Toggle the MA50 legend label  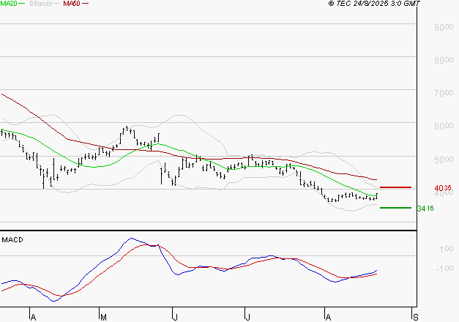pyautogui.click(x=72, y=4)
